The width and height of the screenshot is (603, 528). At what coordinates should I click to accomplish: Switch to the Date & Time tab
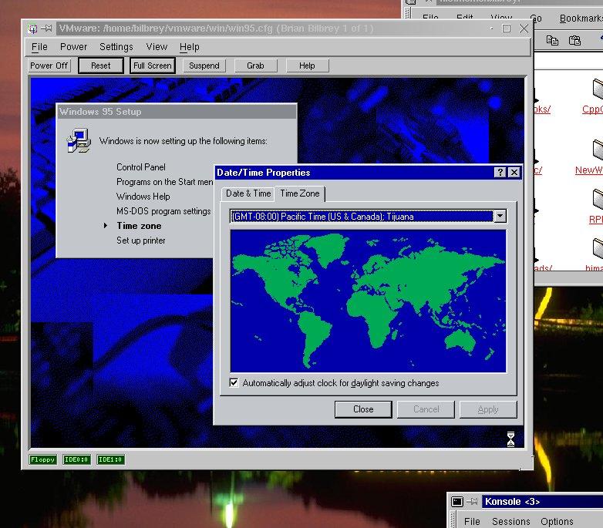[248, 193]
